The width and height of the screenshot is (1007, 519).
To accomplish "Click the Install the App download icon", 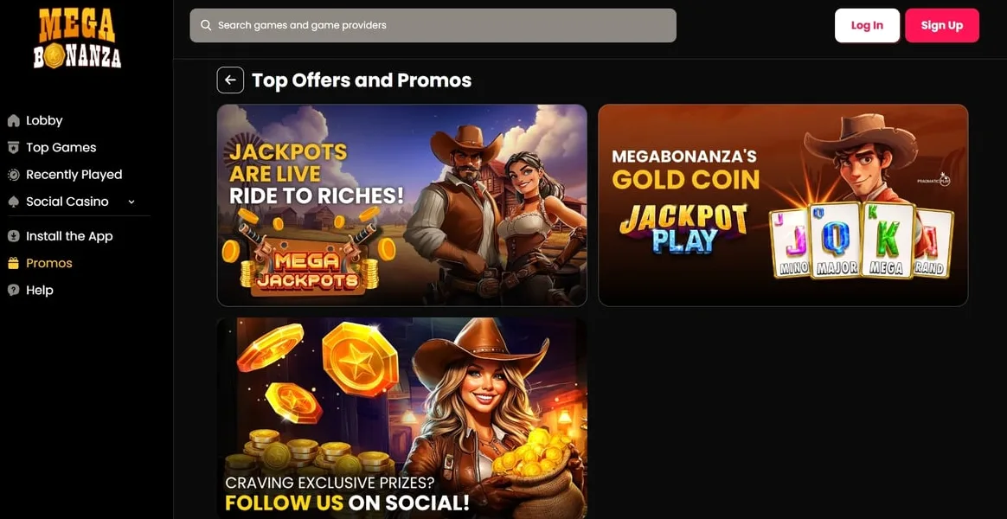I will [x=14, y=236].
